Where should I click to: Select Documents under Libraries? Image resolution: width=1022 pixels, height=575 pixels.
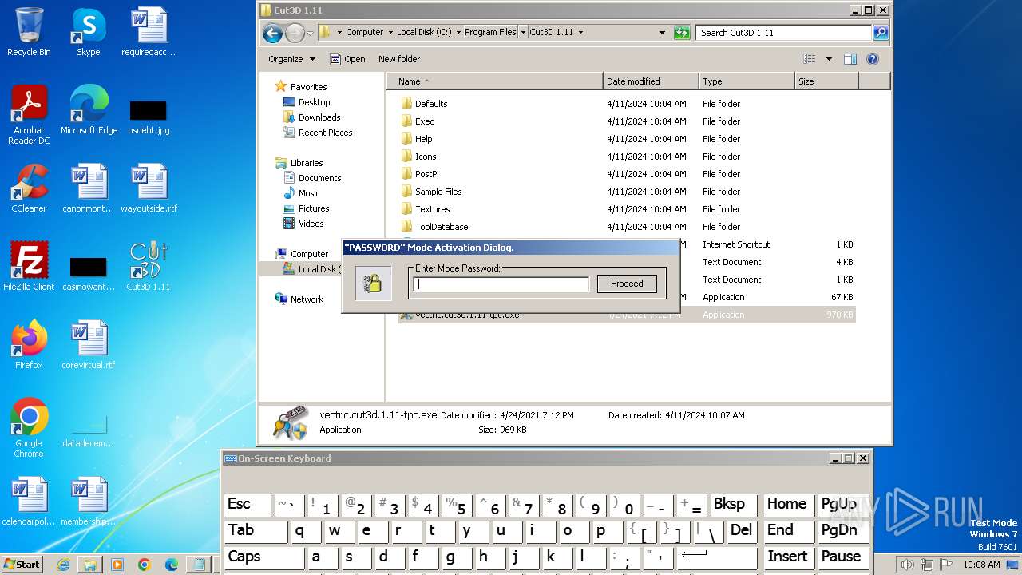[319, 178]
